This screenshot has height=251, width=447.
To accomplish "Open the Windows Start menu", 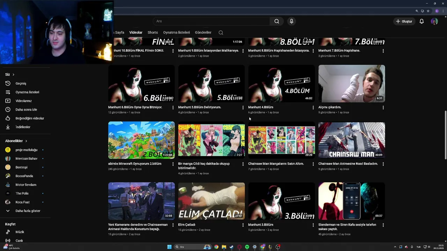I will pyautogui.click(x=169, y=247).
